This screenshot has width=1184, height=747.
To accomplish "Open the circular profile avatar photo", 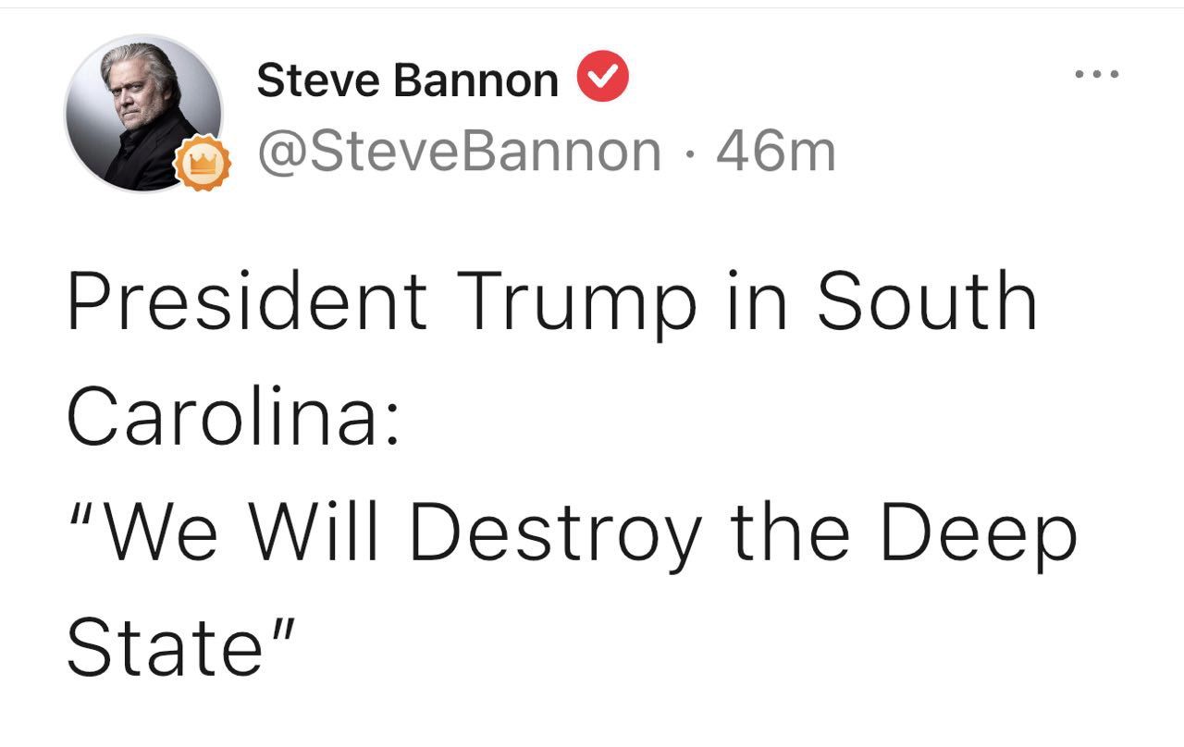I will coord(143,113).
